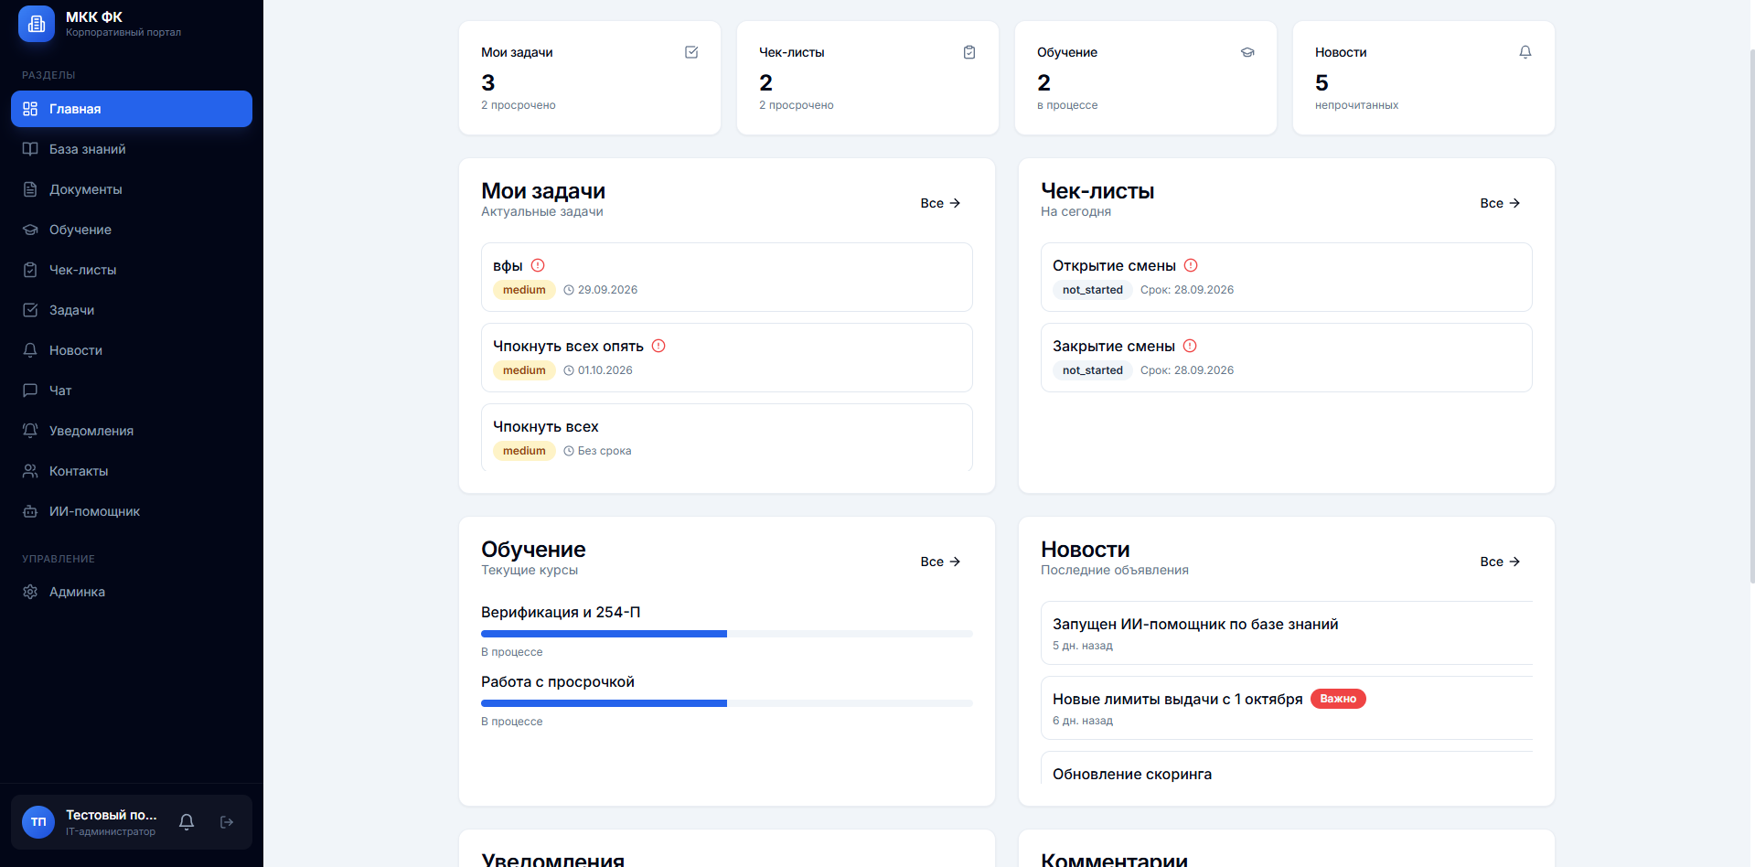Click graduation cap icon on Обучение summary card

click(1247, 52)
